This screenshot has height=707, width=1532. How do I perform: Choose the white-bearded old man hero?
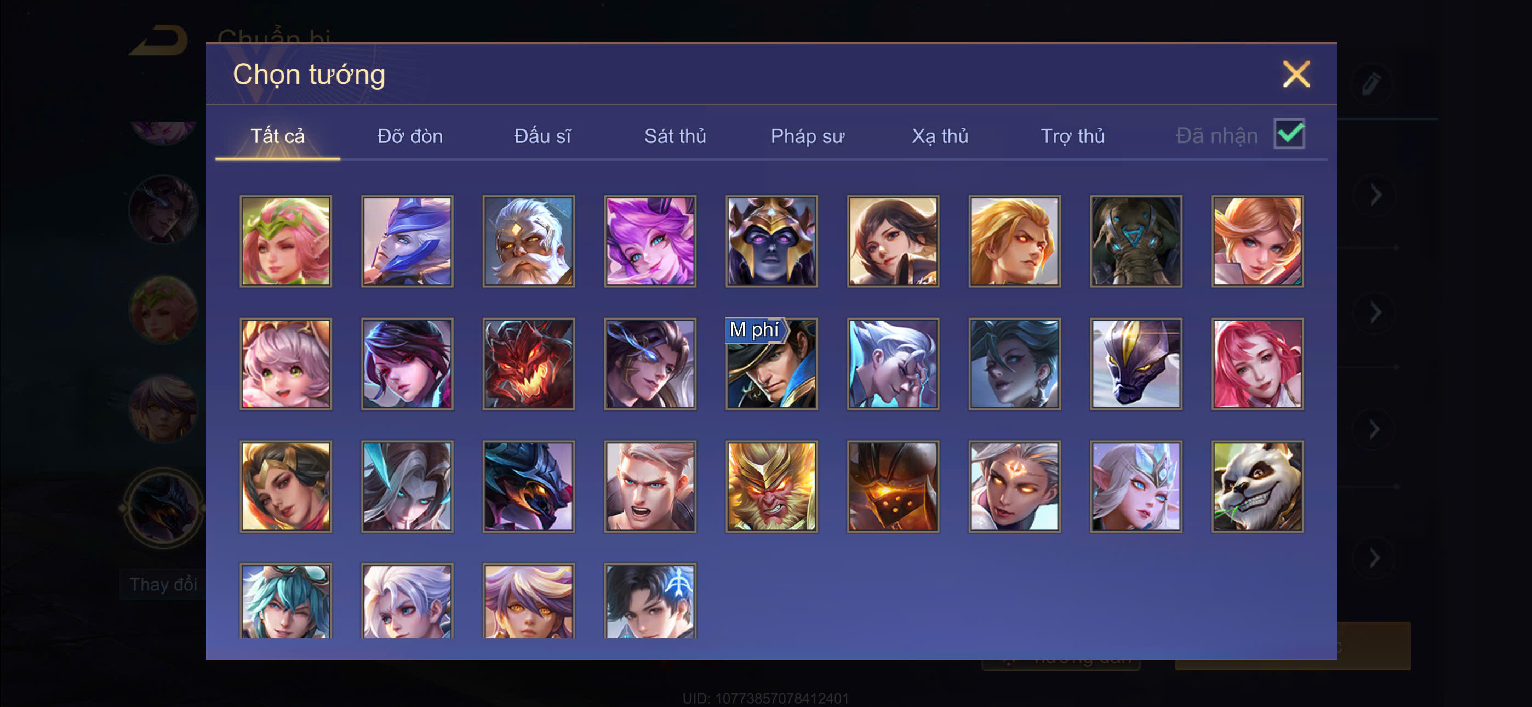[529, 241]
